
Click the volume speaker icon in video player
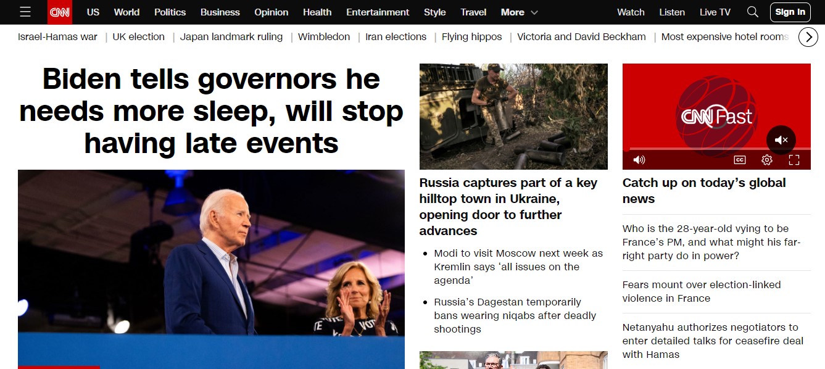[639, 160]
